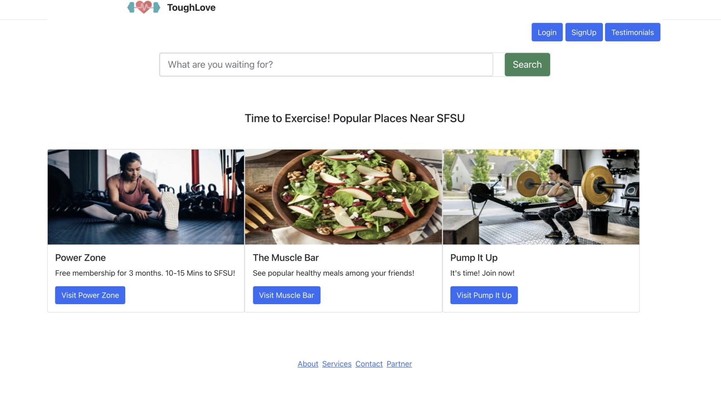721x397 pixels.
Task: Click the Power Zone card title
Action: click(x=81, y=258)
